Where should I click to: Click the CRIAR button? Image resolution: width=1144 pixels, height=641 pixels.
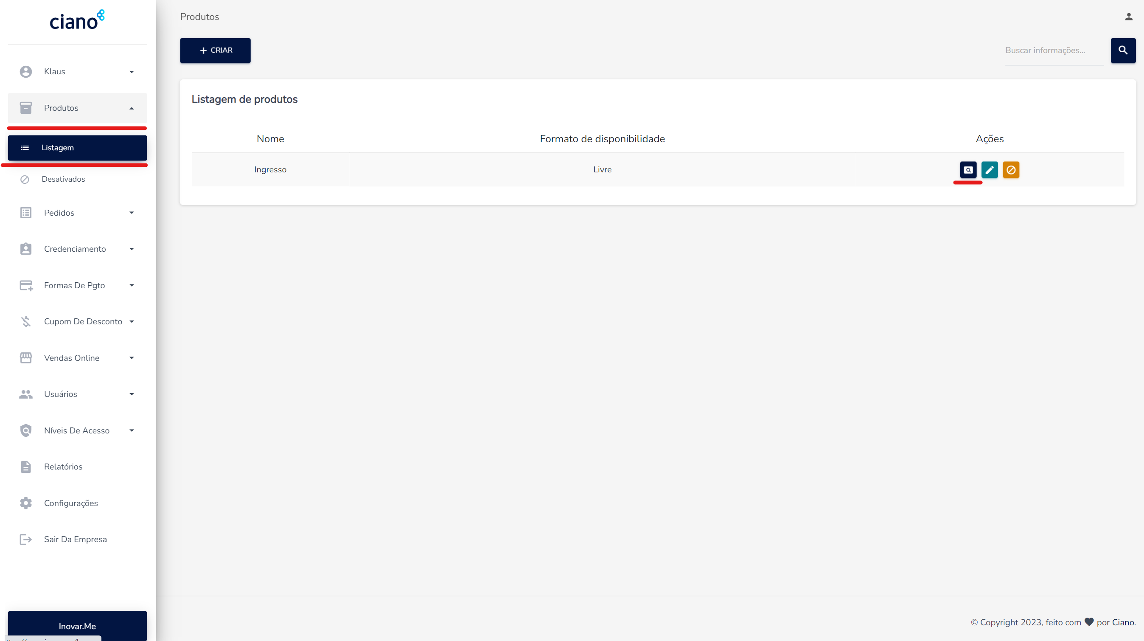216,50
